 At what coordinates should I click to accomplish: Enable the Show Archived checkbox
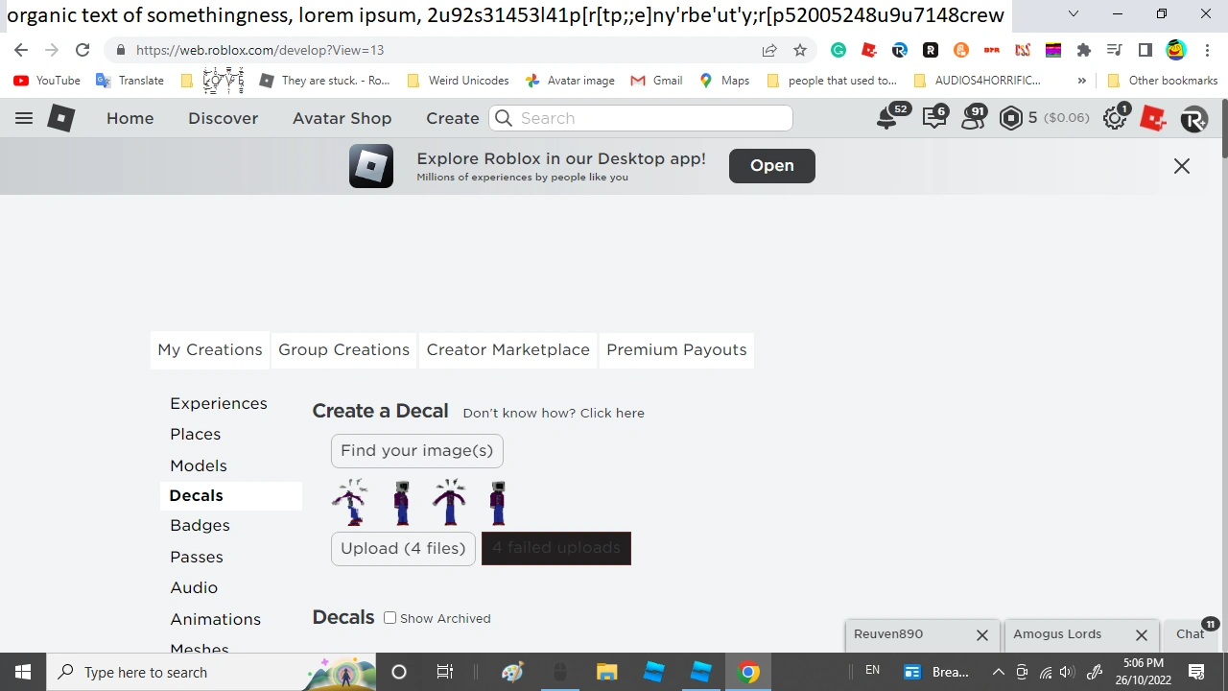click(390, 618)
